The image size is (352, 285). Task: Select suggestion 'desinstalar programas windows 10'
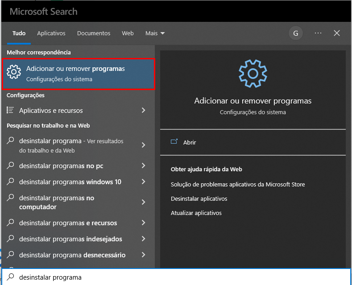click(79, 182)
